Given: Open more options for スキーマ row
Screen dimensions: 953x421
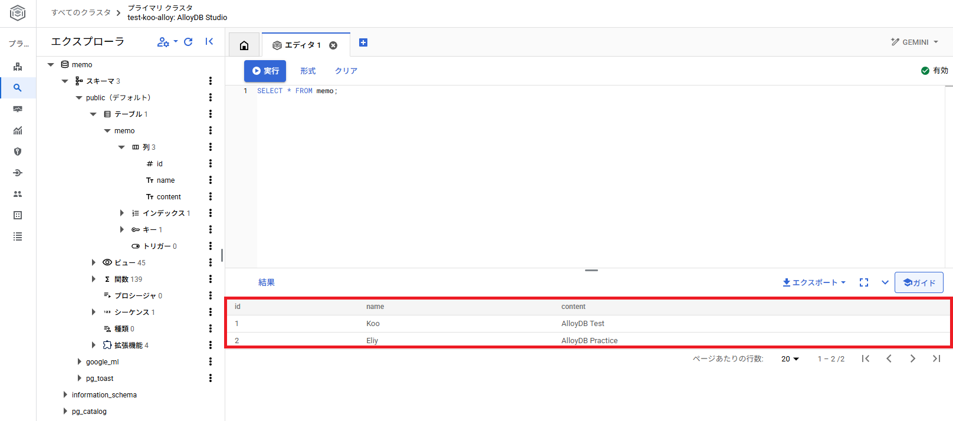Looking at the screenshot, I should click(x=211, y=81).
